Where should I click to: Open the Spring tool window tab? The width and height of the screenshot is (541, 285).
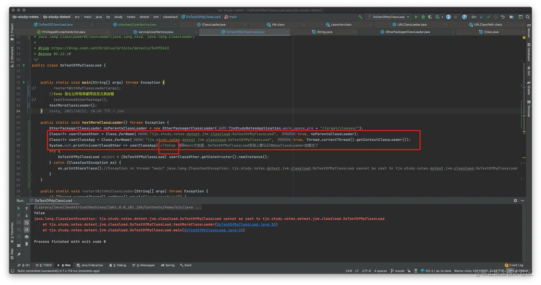(x=168, y=265)
